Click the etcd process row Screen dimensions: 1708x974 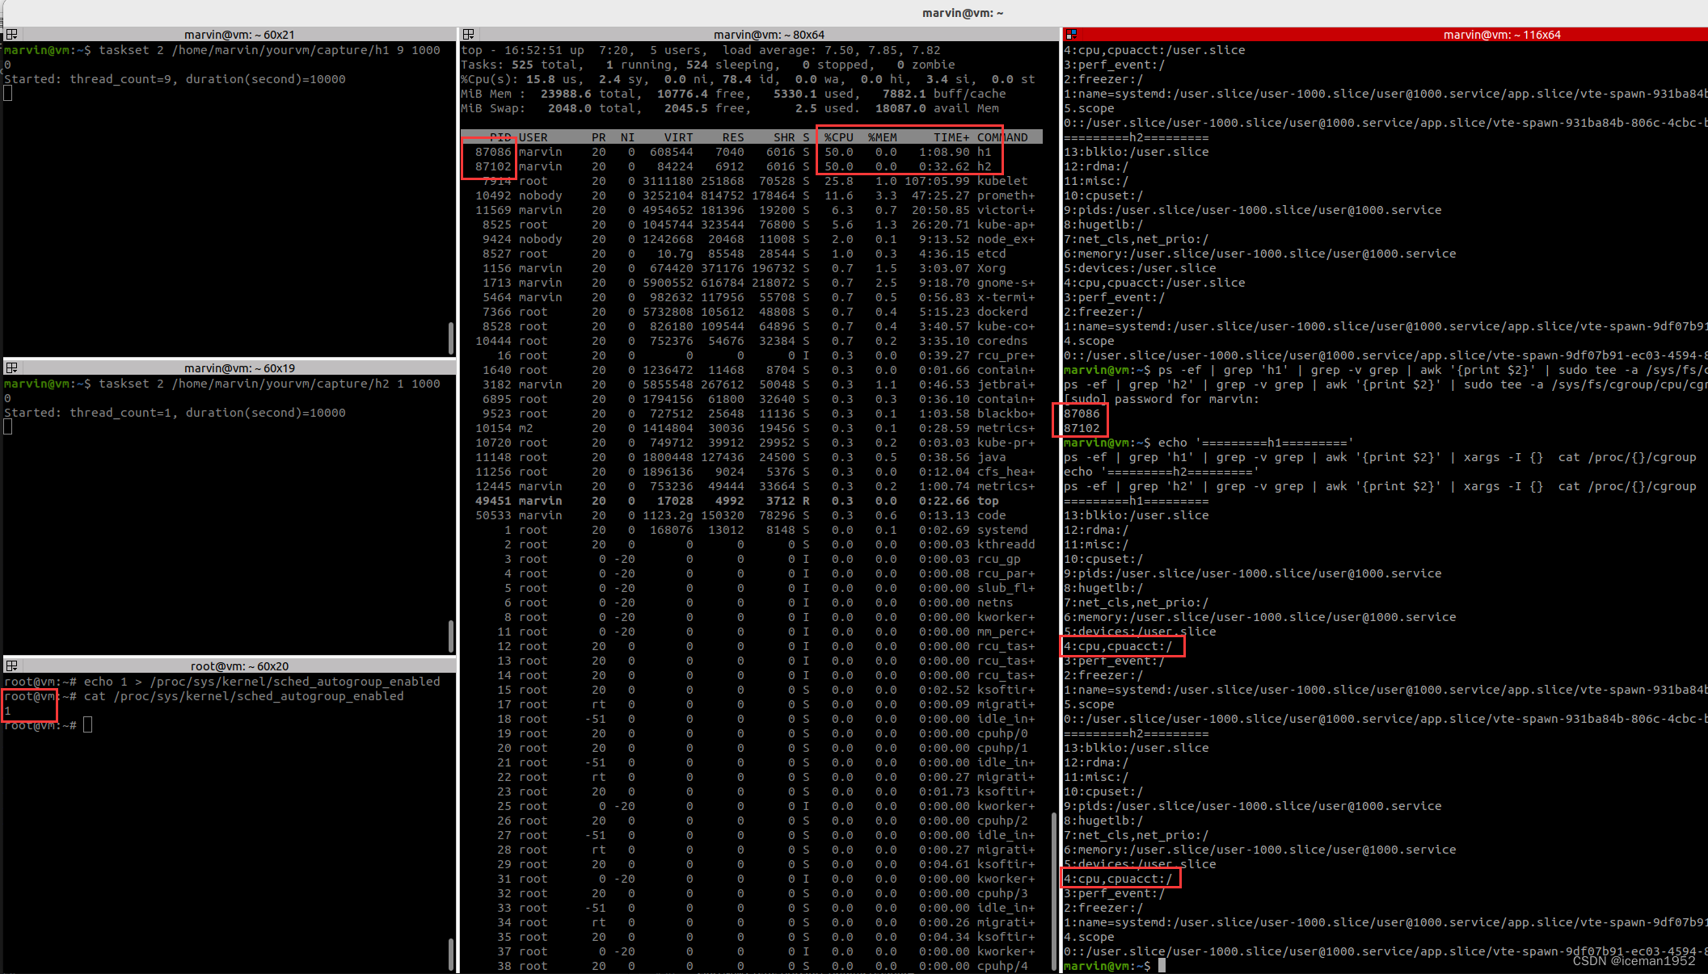(752, 254)
